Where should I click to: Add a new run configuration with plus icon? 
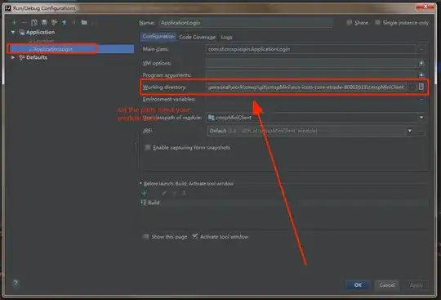coord(14,23)
